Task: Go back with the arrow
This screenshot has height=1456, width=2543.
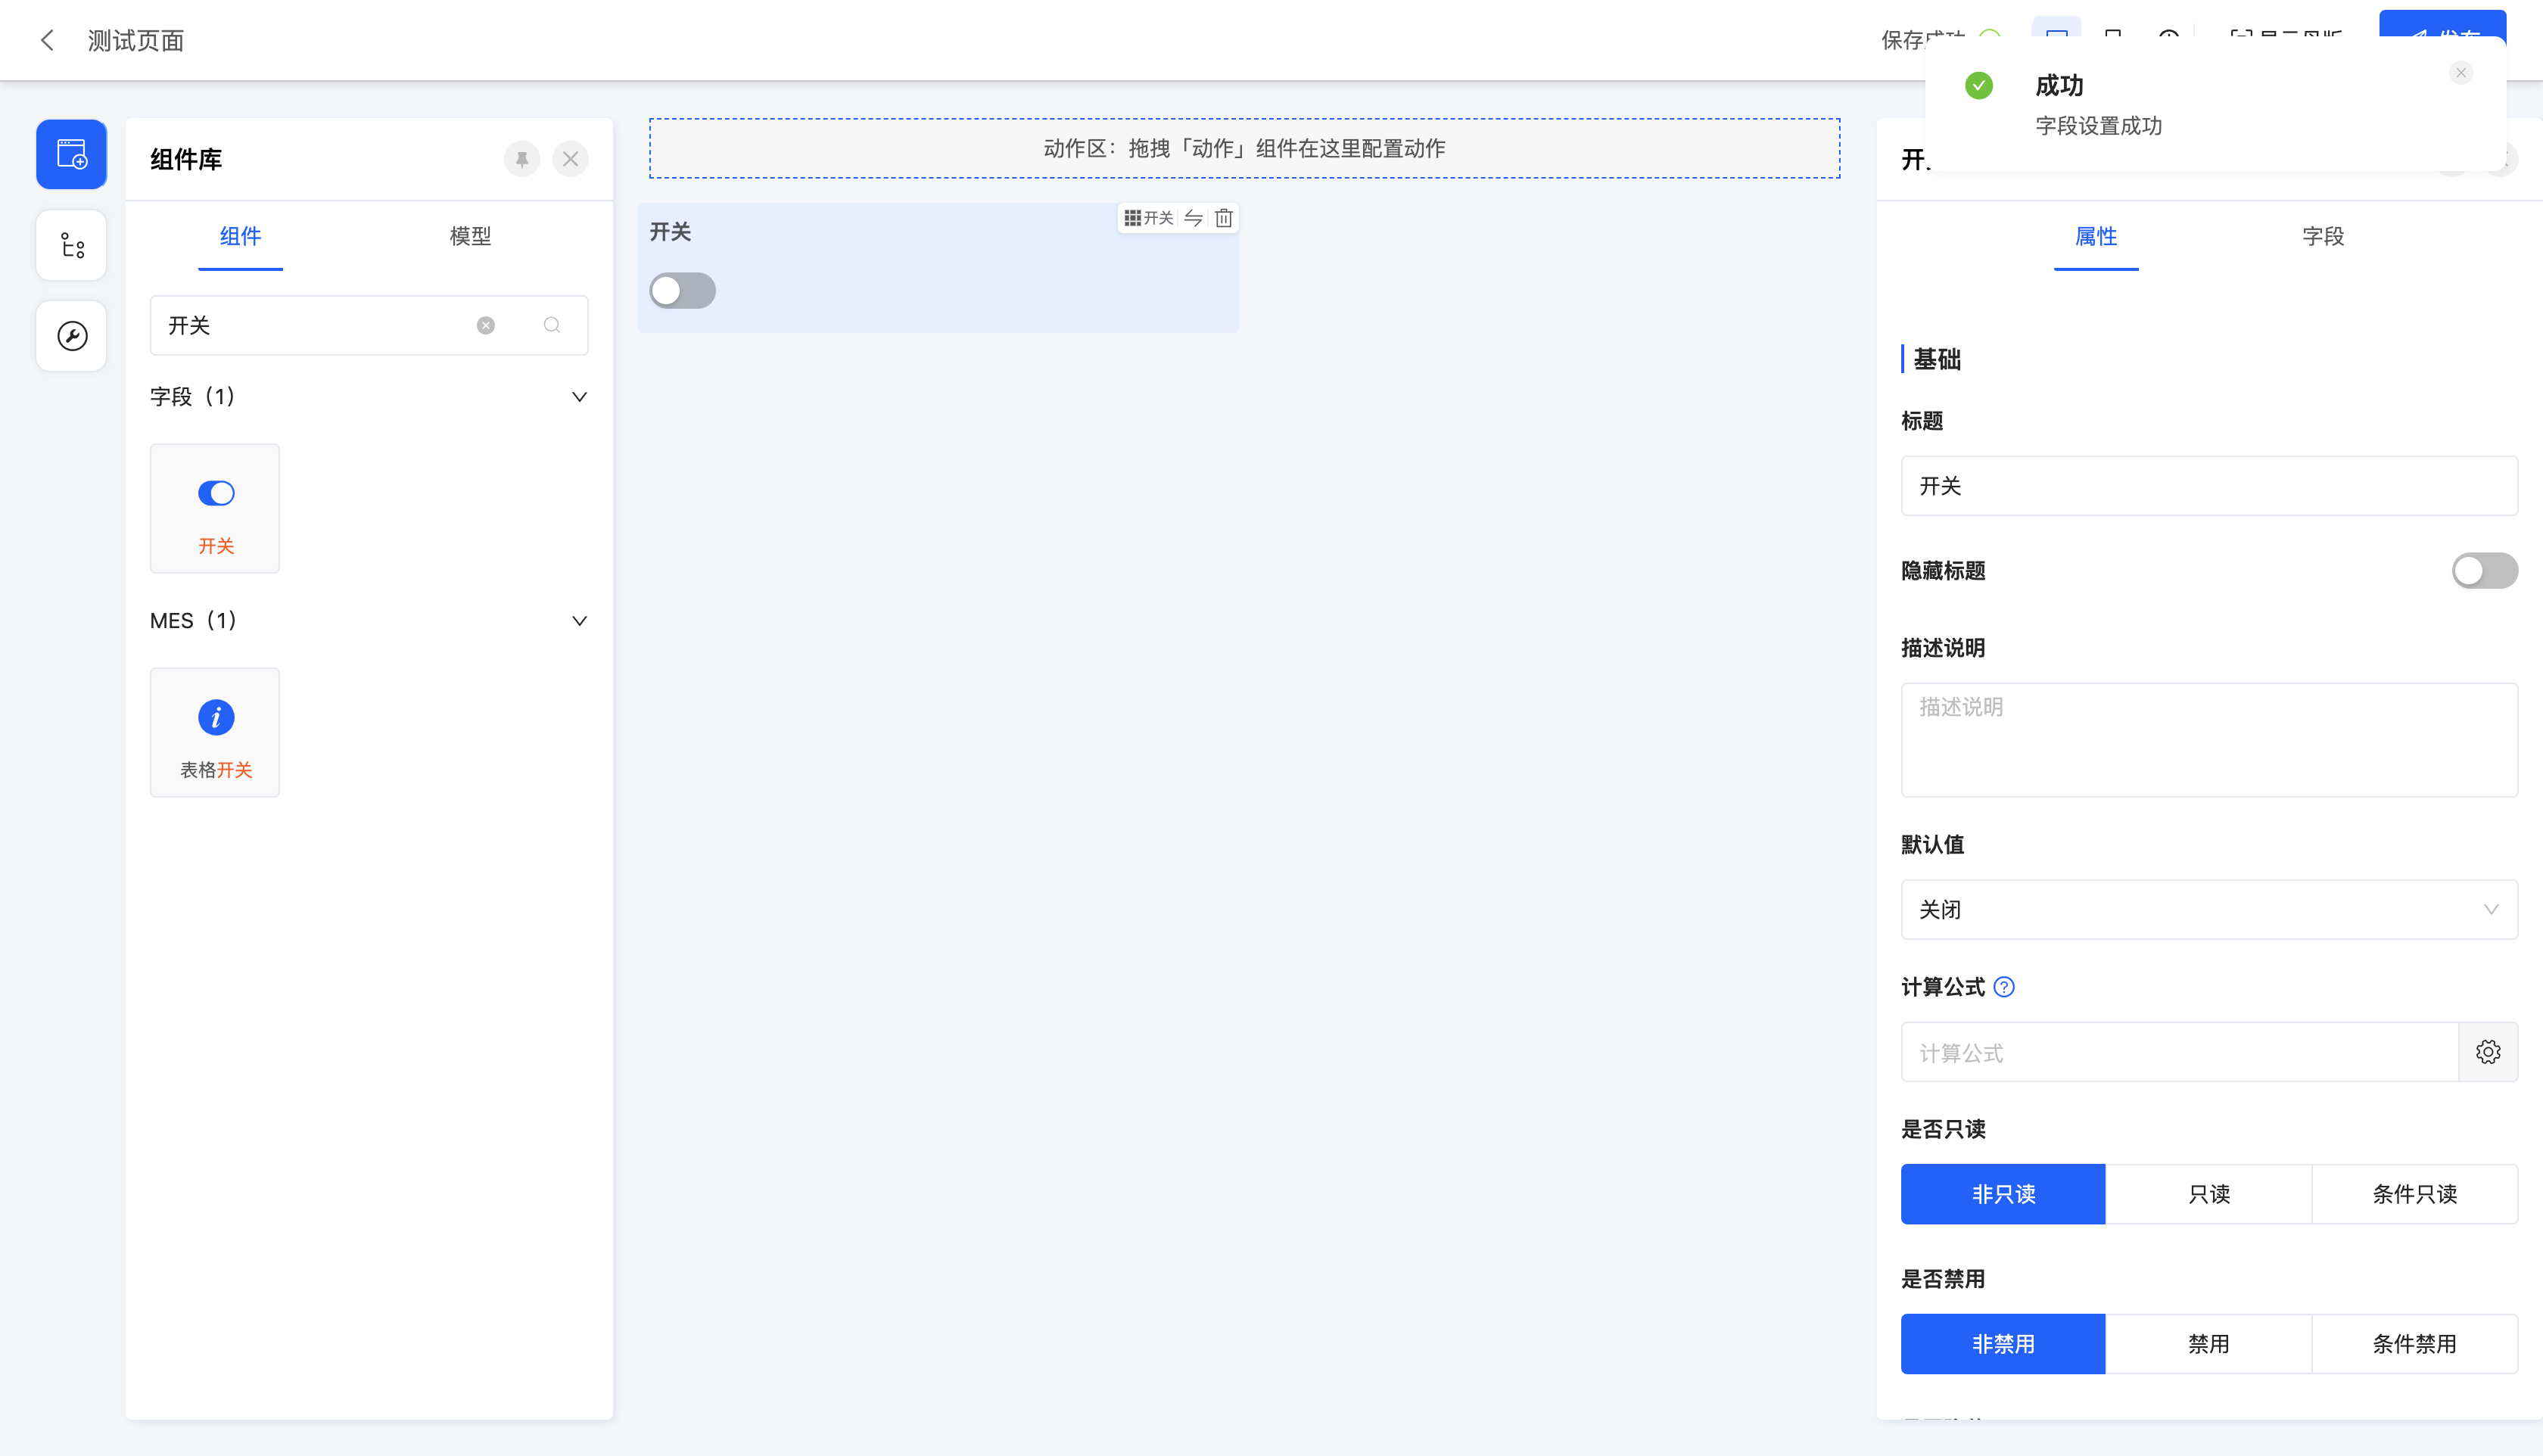Action: (x=47, y=40)
